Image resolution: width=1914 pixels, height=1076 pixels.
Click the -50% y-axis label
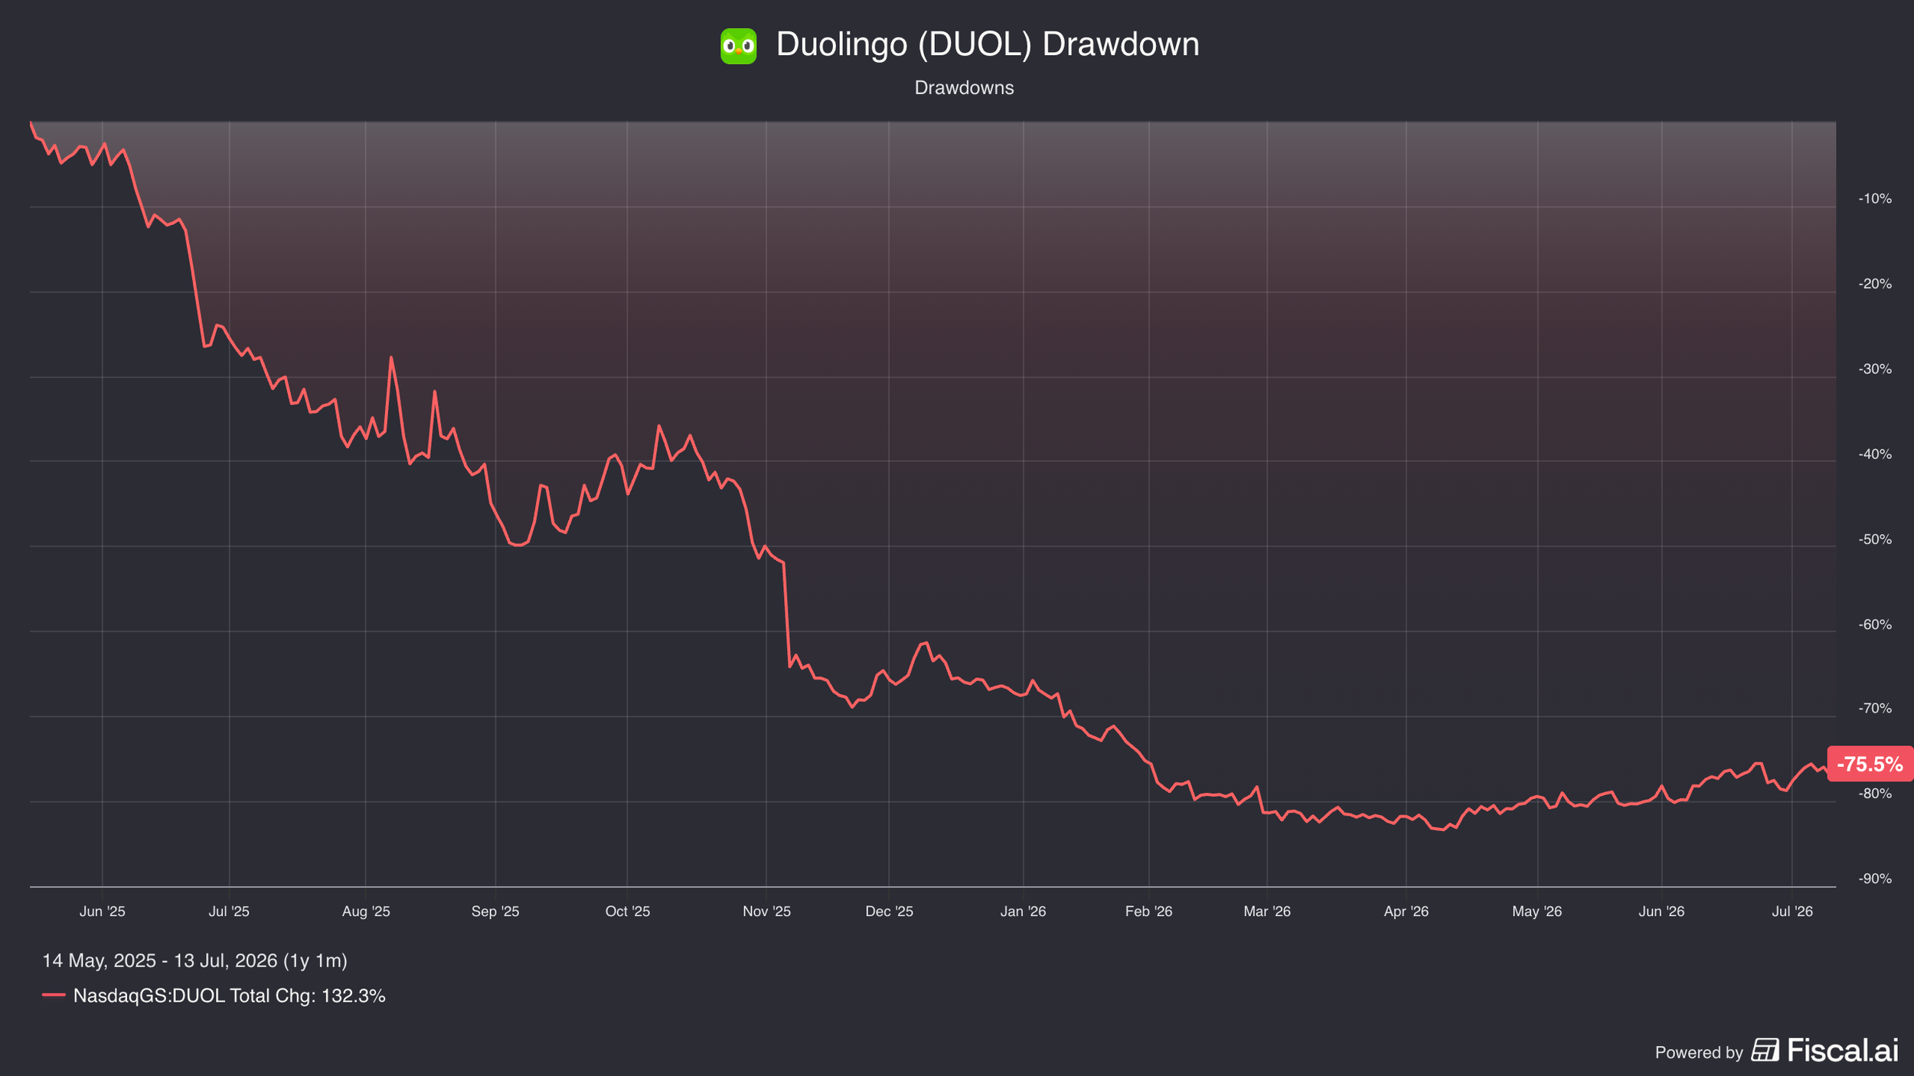(1875, 540)
